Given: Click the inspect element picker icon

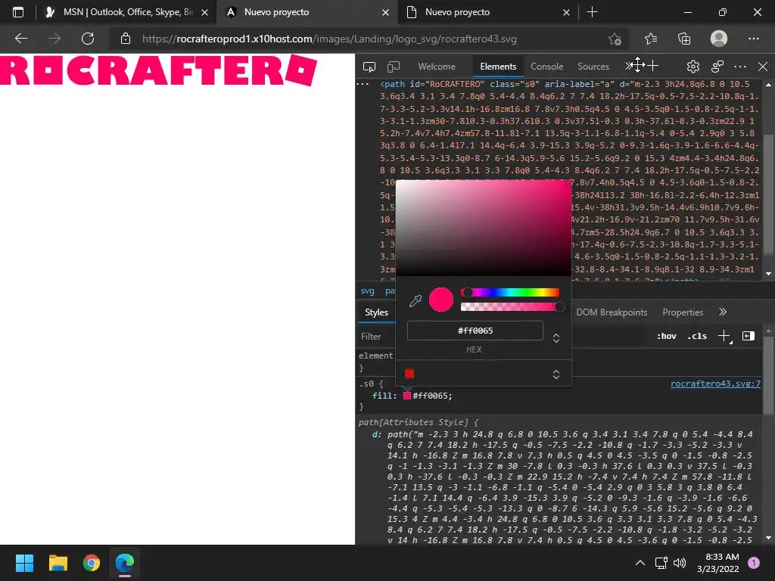Looking at the screenshot, I should tap(369, 67).
